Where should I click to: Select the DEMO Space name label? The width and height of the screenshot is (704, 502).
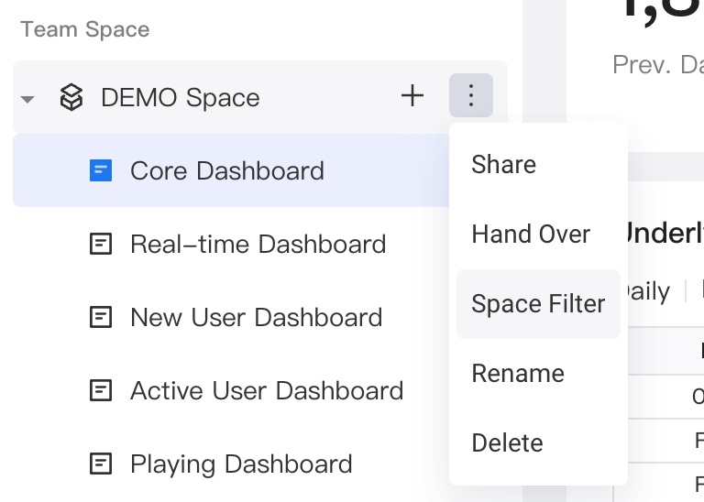[x=180, y=97]
